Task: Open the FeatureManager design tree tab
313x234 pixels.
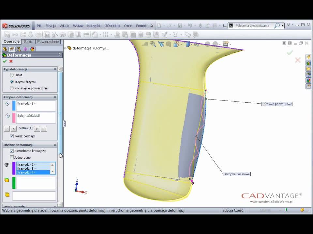Action: coord(5,49)
